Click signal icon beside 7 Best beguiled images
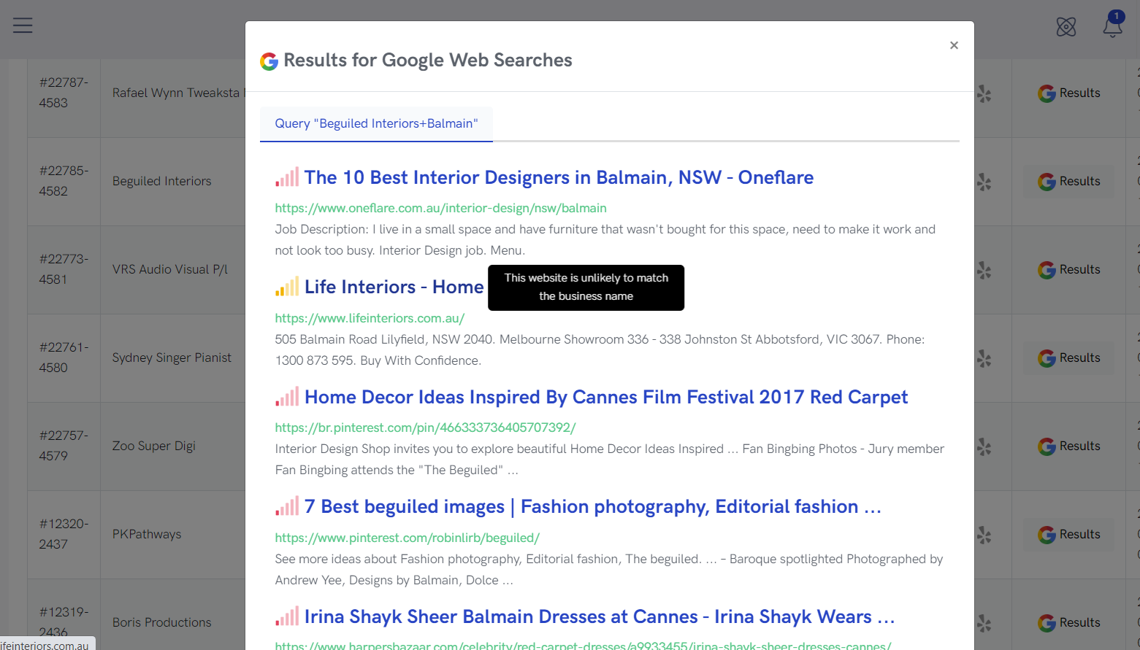 coord(287,506)
